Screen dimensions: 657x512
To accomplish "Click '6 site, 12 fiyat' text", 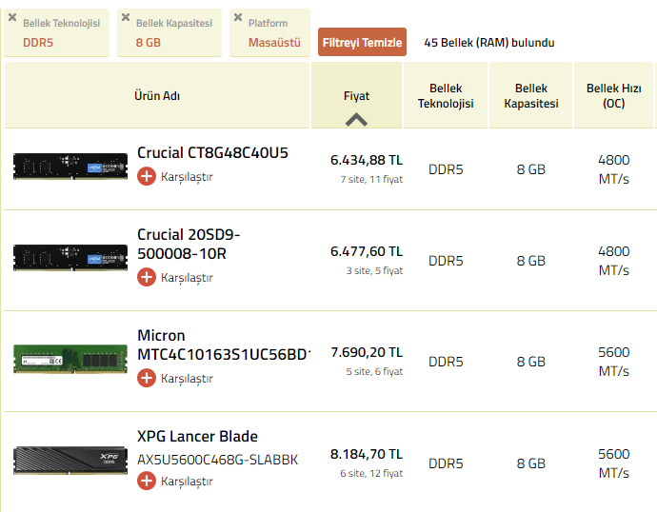I will [371, 473].
